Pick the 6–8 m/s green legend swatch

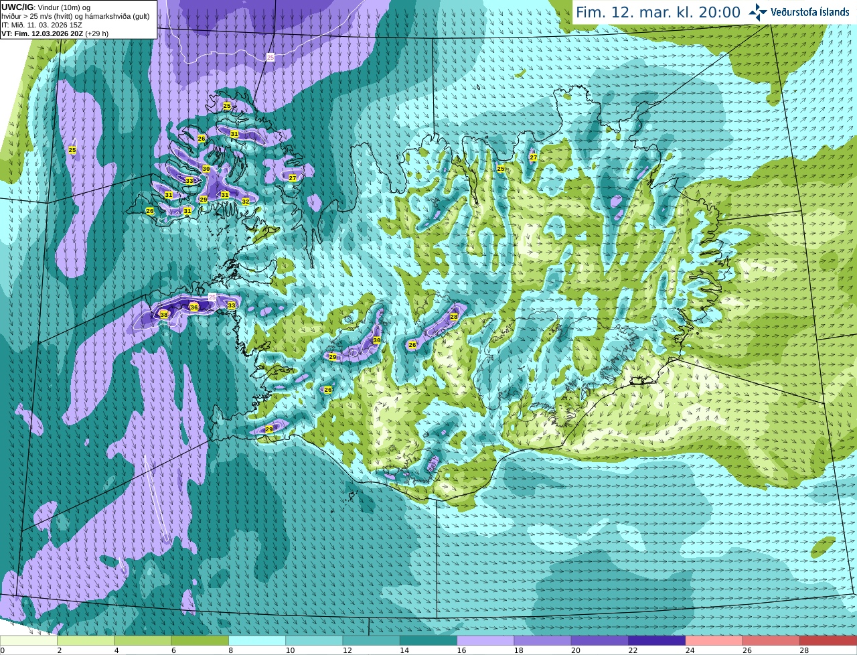point(200,640)
